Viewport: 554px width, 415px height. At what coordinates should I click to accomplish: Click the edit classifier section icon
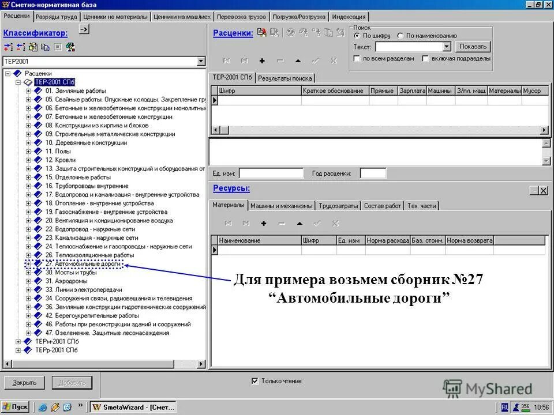point(33,47)
